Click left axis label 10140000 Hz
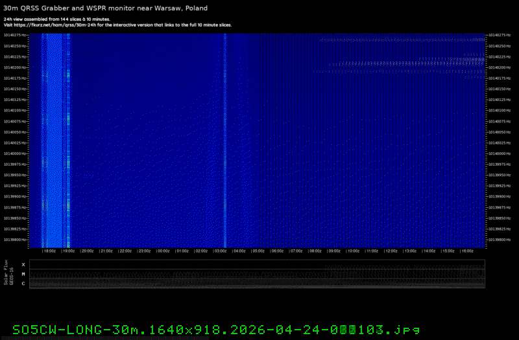Image resolution: width=519 pixels, height=340 pixels. pos(15,153)
